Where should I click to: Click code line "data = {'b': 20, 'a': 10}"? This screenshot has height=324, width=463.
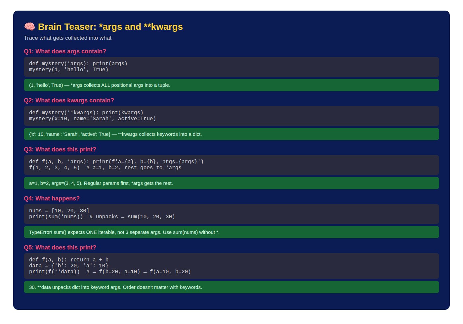(x=69, y=266)
